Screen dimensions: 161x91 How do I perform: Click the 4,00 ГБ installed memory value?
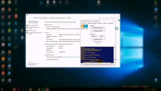coord(60,36)
